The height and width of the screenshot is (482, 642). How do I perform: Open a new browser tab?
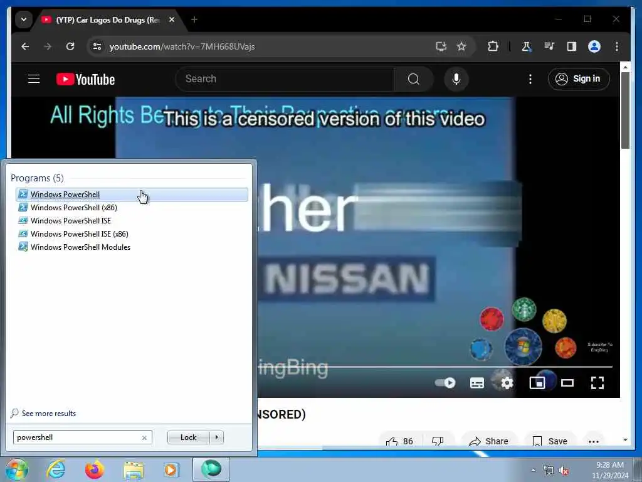pyautogui.click(x=194, y=19)
